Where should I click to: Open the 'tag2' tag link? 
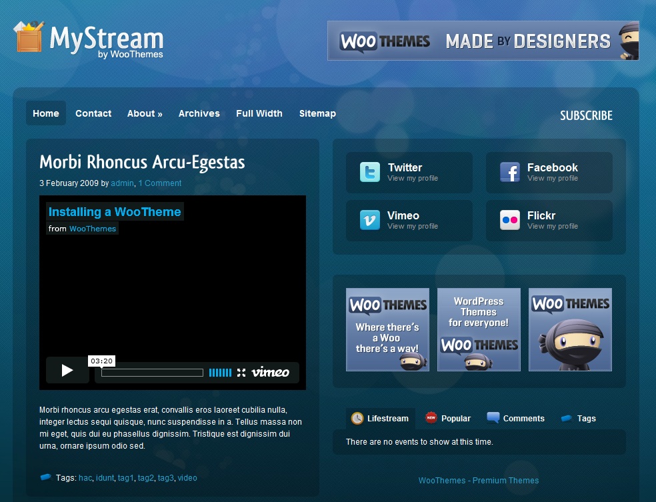[x=146, y=478]
